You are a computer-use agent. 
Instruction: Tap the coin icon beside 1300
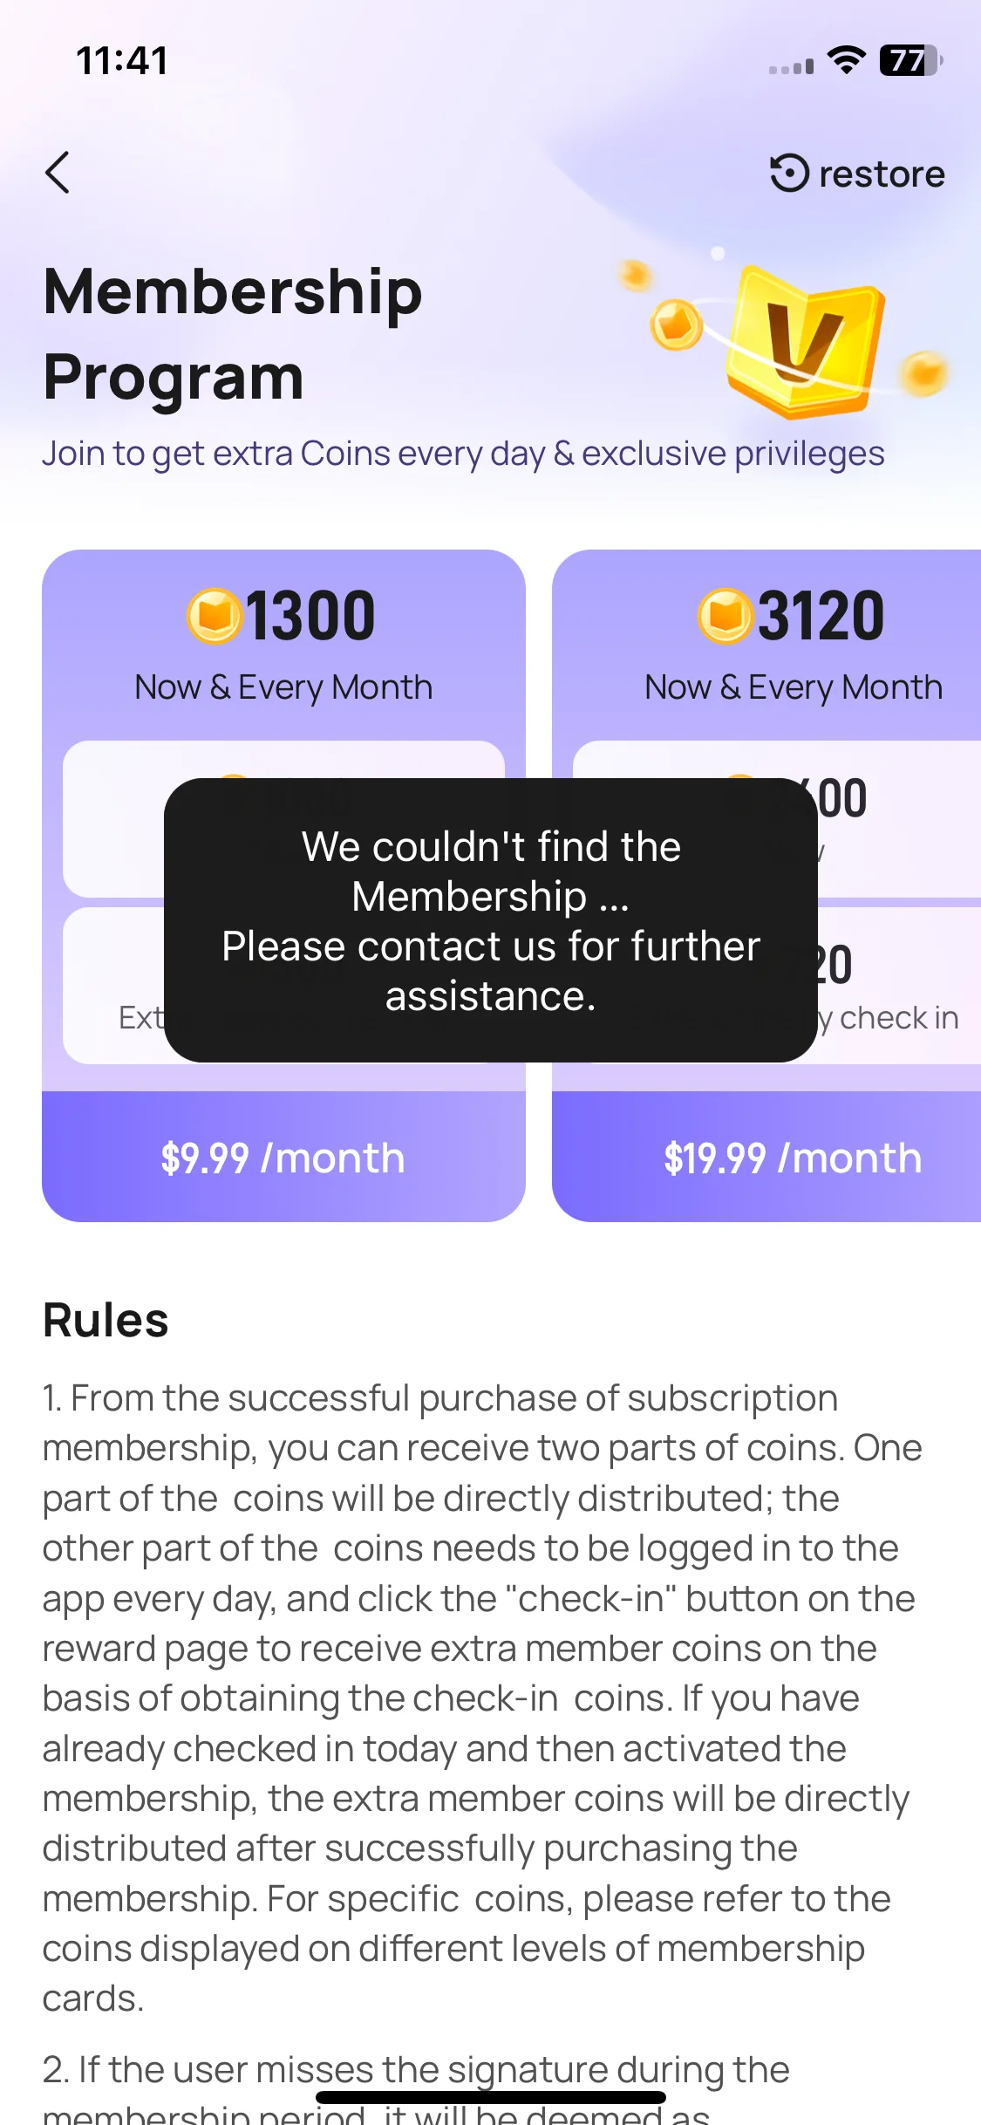[215, 616]
